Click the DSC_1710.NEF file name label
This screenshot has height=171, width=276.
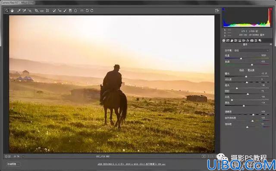click(103, 156)
